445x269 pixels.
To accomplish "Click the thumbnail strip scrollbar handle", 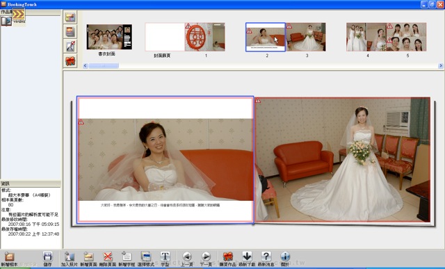I will [104, 66].
